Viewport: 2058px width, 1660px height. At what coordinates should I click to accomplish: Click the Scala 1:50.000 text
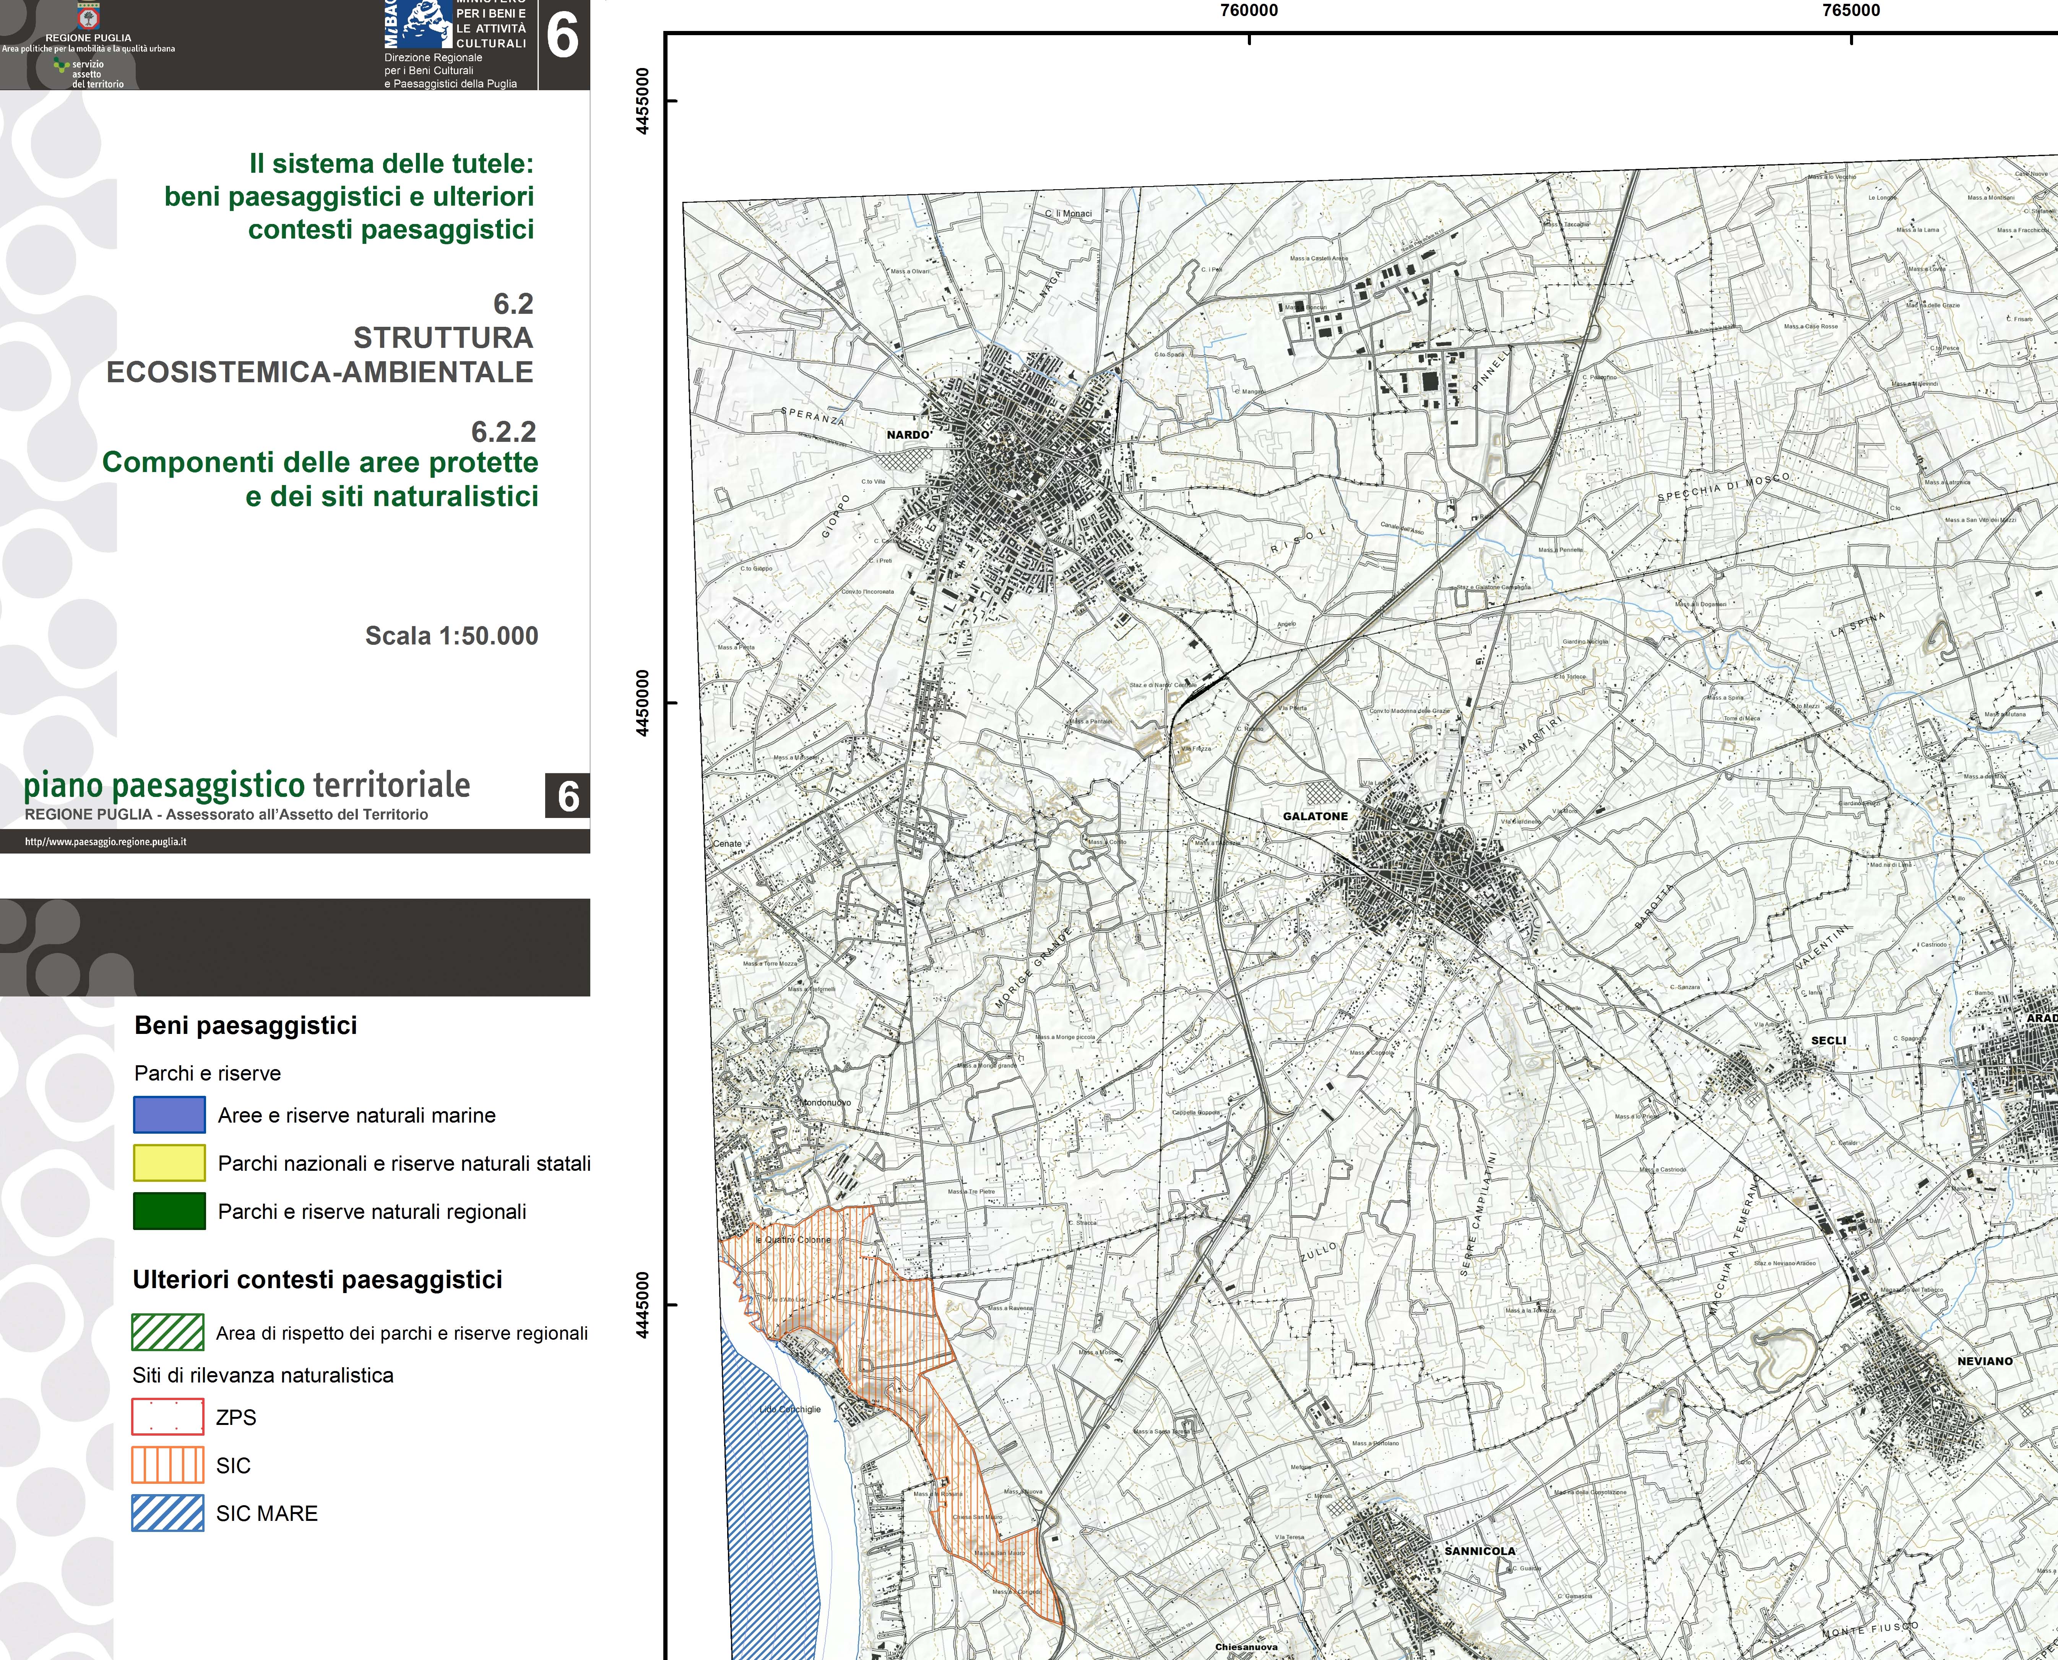coord(452,636)
